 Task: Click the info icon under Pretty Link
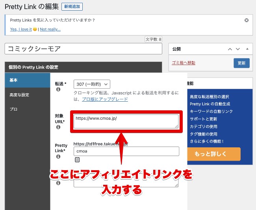pyautogui.click(x=58, y=156)
